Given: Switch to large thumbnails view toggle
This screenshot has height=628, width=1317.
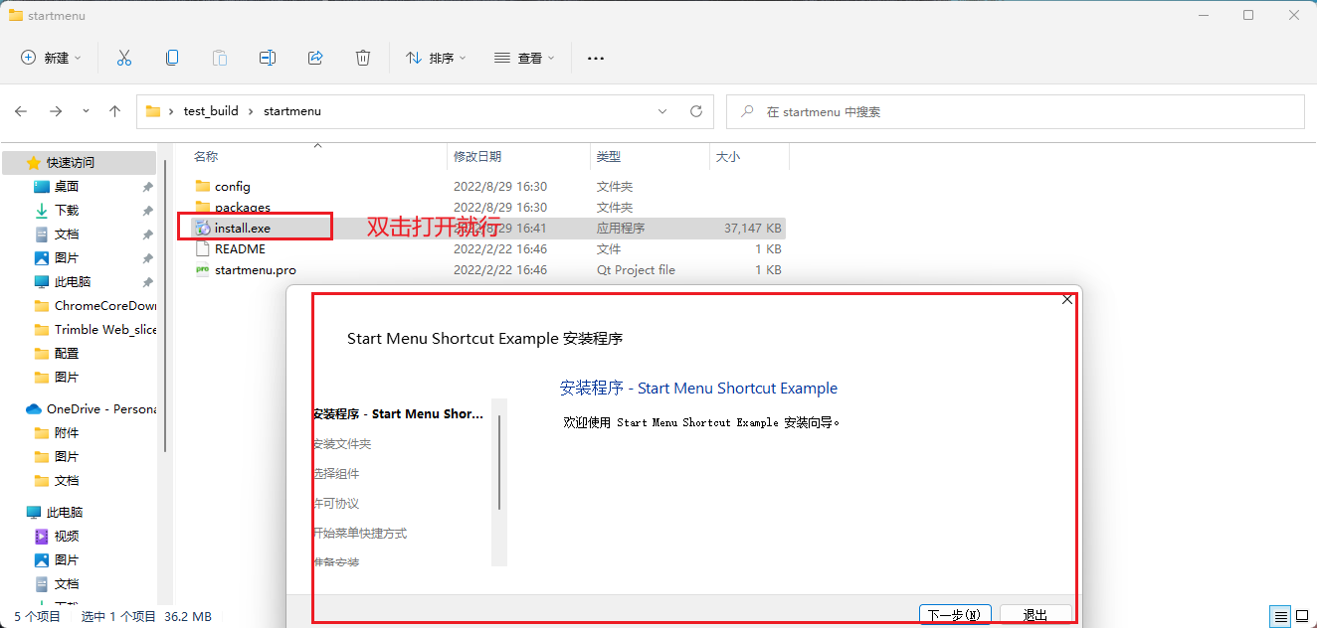Looking at the screenshot, I should coord(1301,616).
